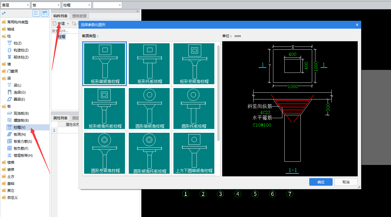Expand the 楼梯 folder
The image size is (391, 217).
(x=4, y=162)
